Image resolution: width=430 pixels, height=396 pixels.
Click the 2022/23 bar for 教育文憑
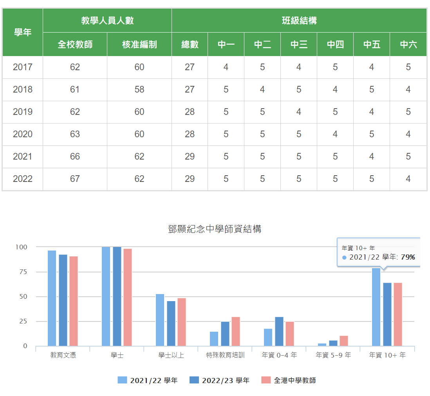(63, 300)
